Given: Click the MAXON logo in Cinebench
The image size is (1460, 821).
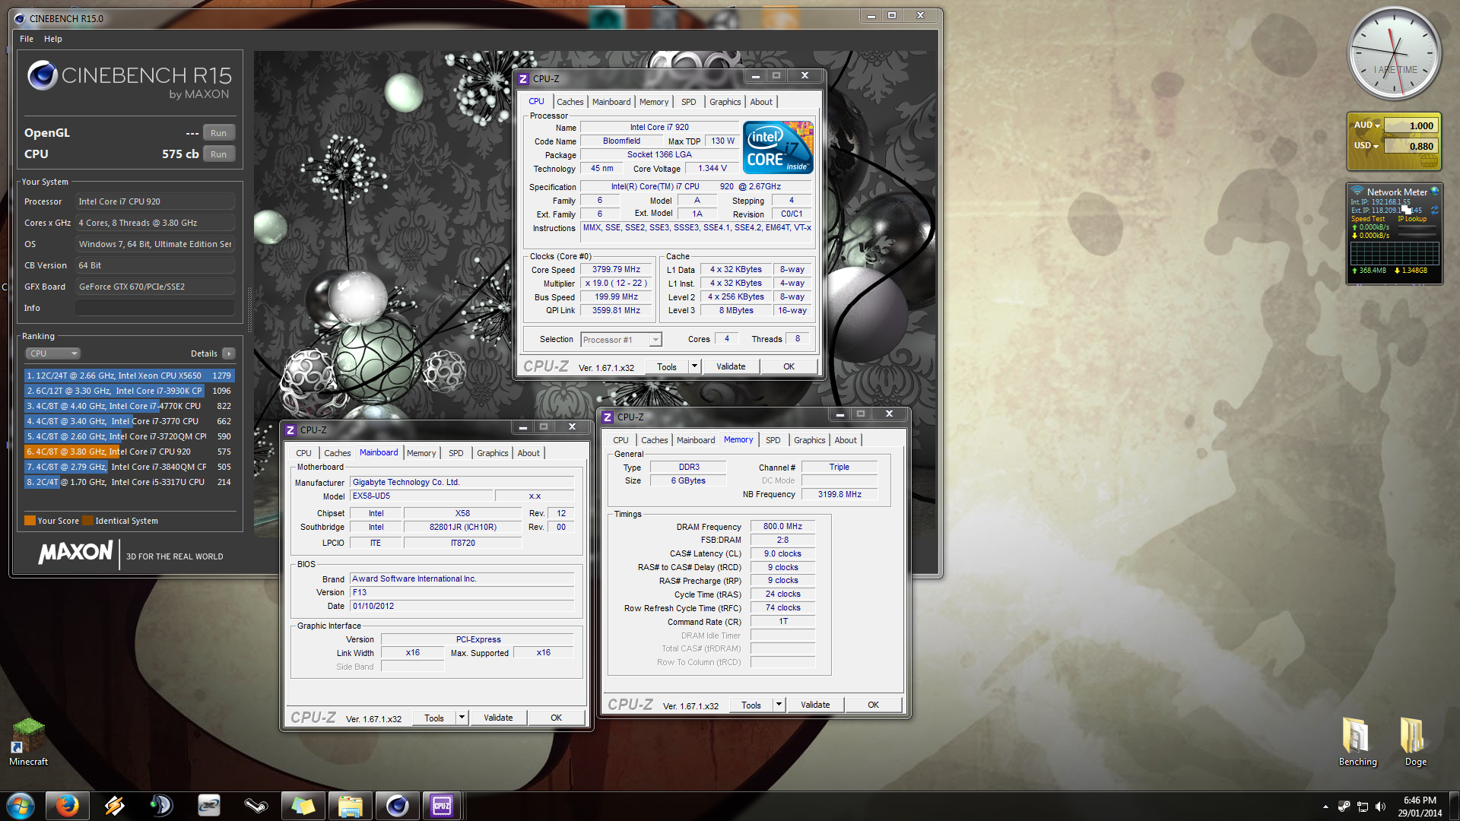Looking at the screenshot, I should 76,552.
